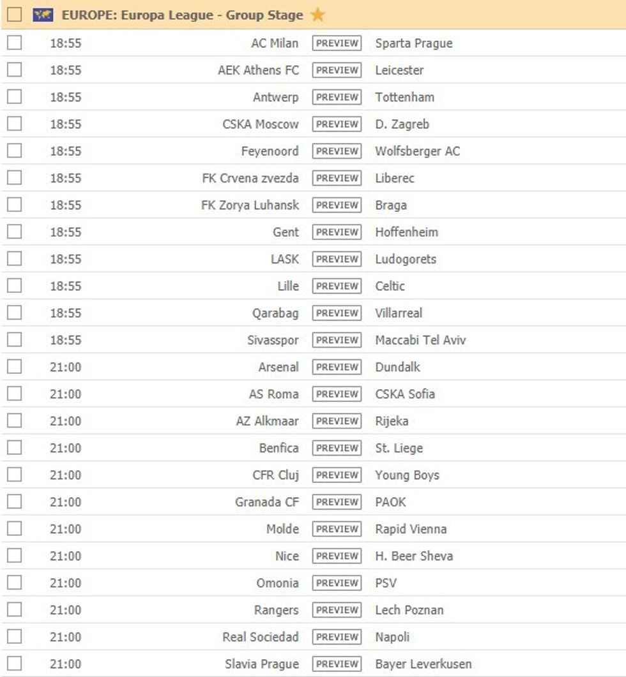This screenshot has width=626, height=677.
Task: Check the Benfica vs St. Liege checkbox
Action: point(15,448)
